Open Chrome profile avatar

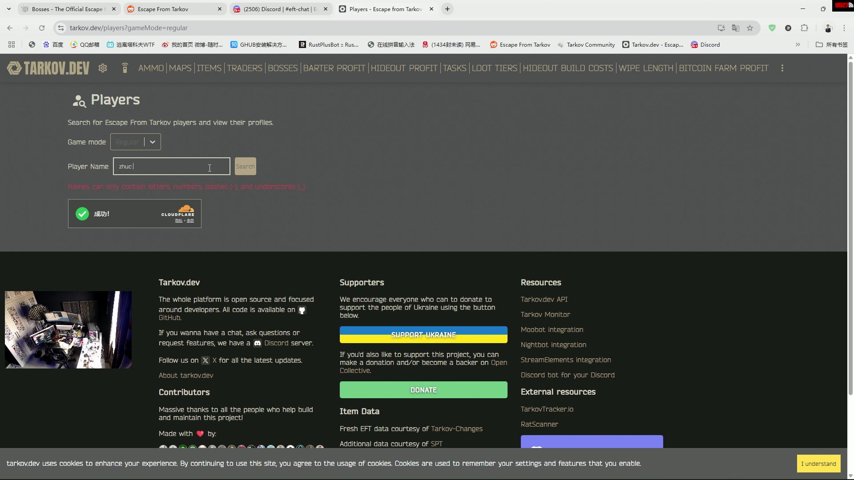coord(828,28)
